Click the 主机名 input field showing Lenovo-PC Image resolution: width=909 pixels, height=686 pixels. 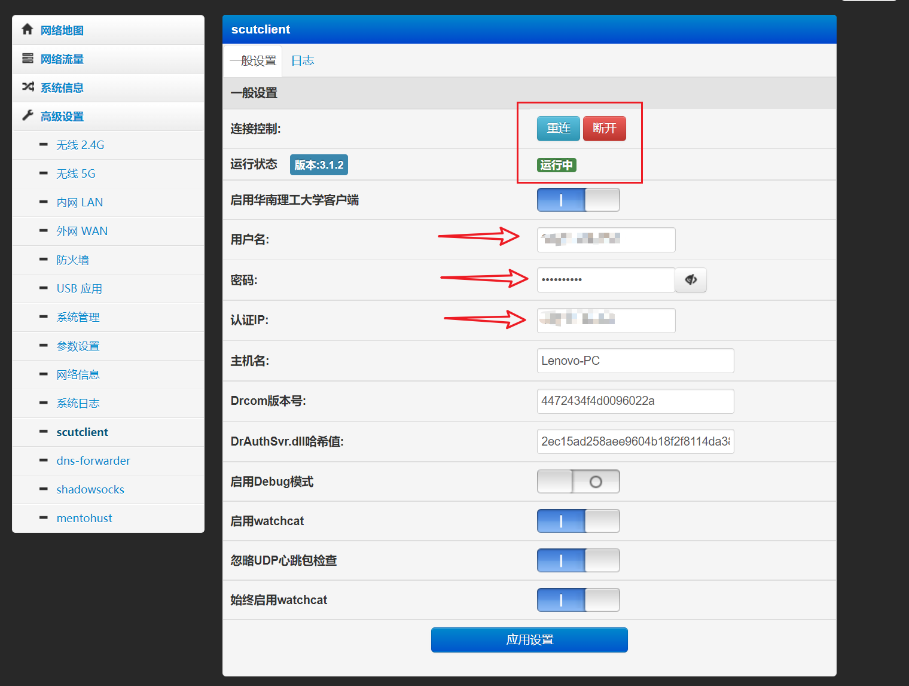[635, 361]
